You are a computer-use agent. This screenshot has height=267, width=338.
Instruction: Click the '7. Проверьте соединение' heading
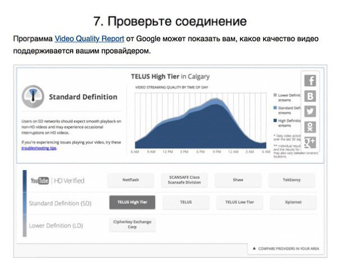pos(170,21)
